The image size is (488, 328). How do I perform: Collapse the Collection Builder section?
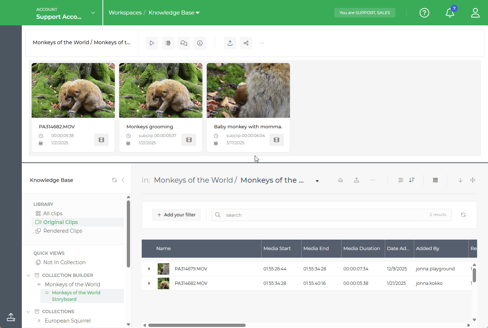28,275
